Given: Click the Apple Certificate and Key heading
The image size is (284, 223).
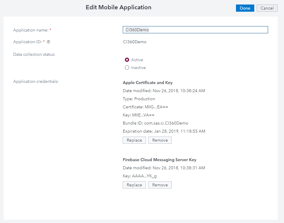Looking at the screenshot, I should [148, 83].
